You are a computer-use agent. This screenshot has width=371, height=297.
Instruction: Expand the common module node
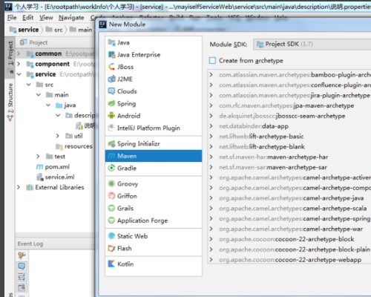point(19,53)
